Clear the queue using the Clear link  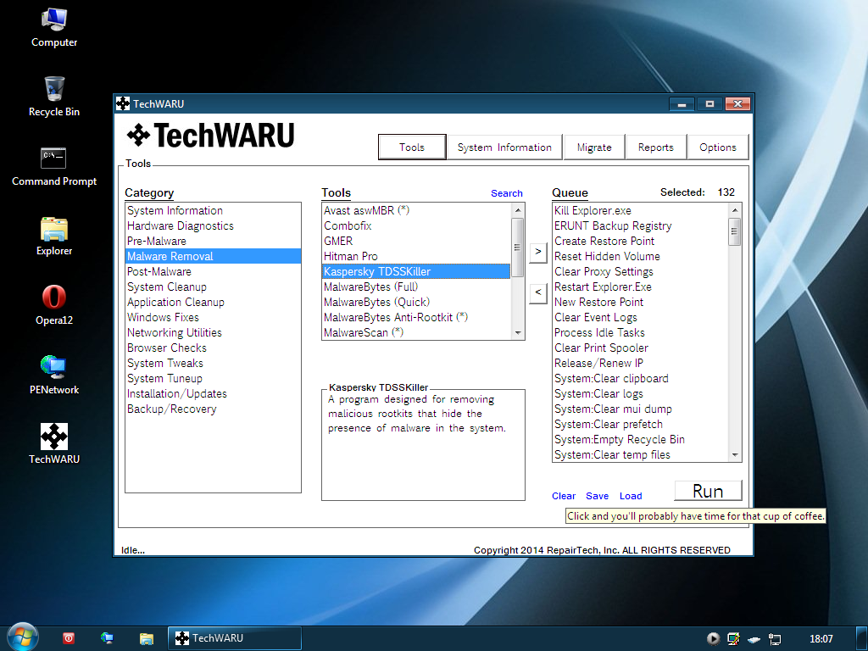[x=564, y=496]
